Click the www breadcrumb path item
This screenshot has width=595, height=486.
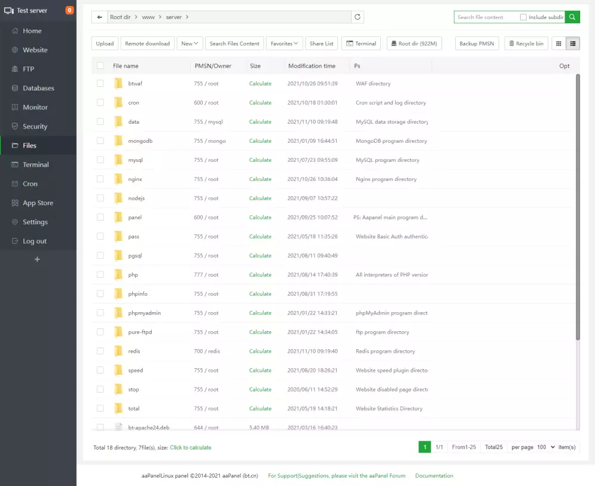148,17
